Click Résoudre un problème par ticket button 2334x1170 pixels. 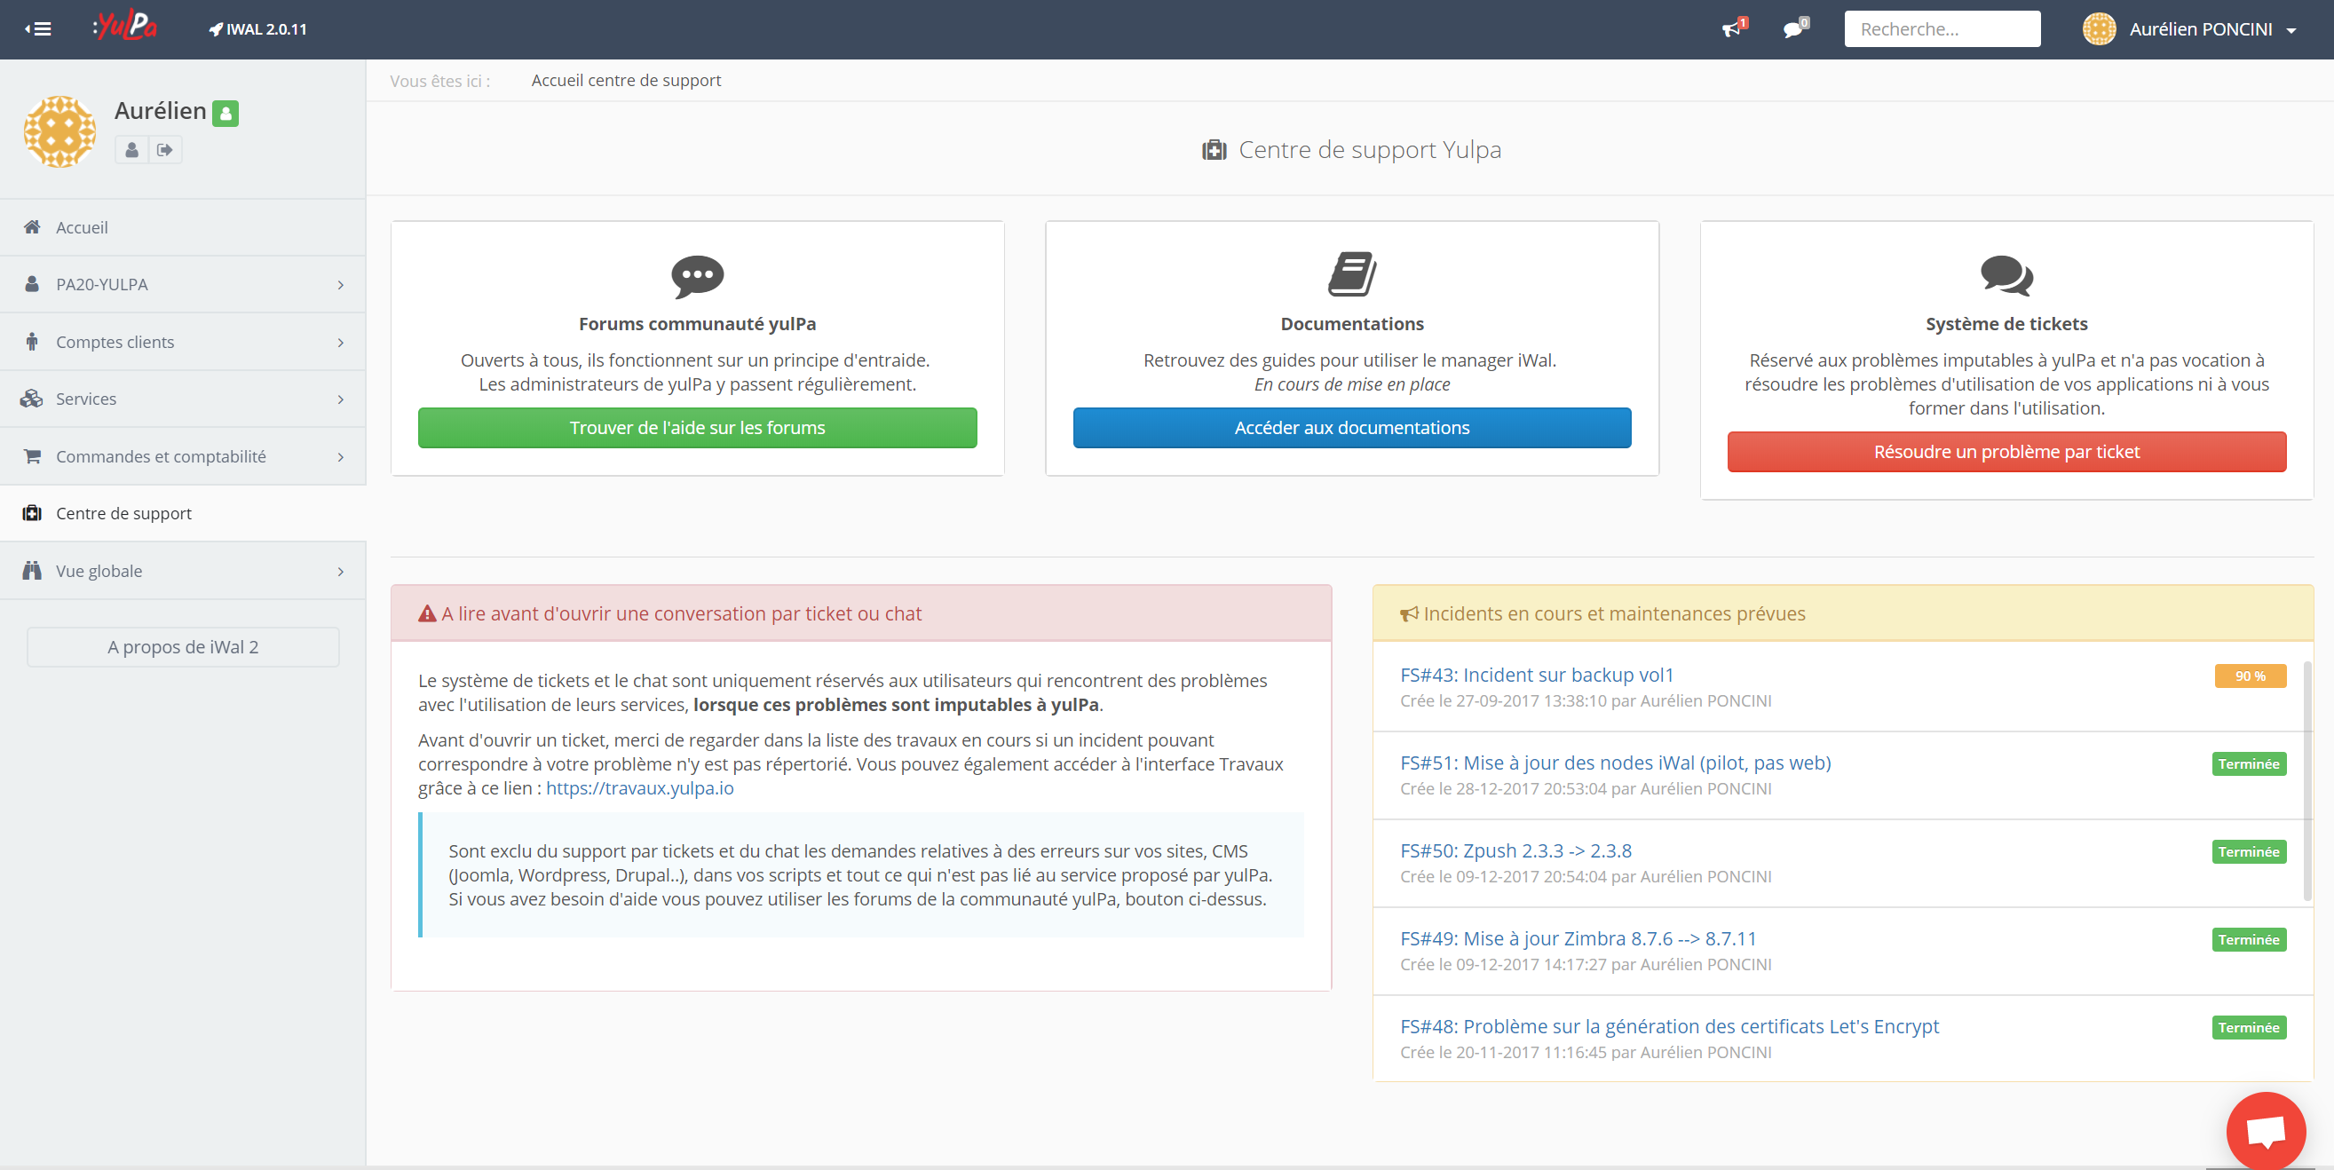click(2007, 451)
